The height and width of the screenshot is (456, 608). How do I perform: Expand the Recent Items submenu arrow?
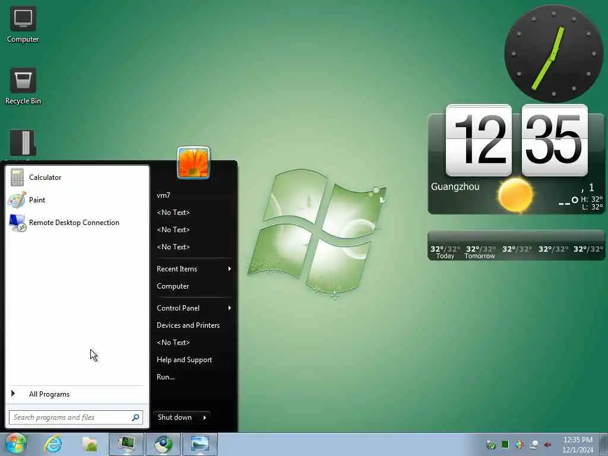(x=230, y=269)
